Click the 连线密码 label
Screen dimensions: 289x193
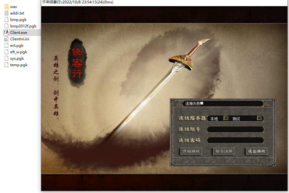click(x=190, y=140)
